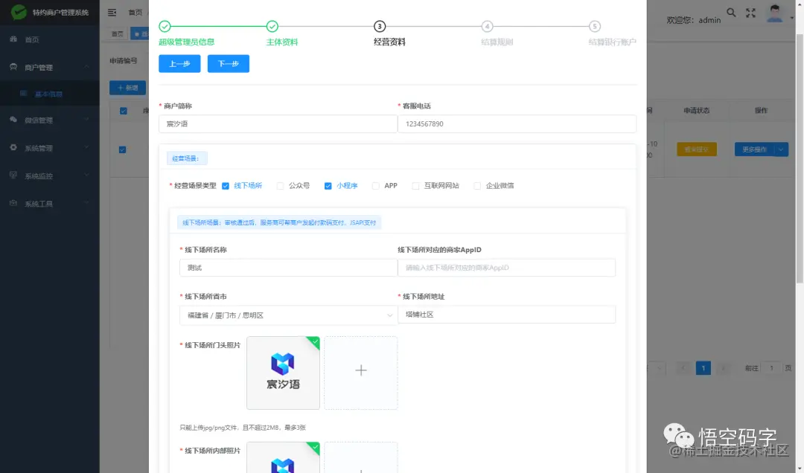This screenshot has height=473, width=804.
Task: Click the 线下场所门头照片 uploaded thumbnail
Action: [x=283, y=373]
